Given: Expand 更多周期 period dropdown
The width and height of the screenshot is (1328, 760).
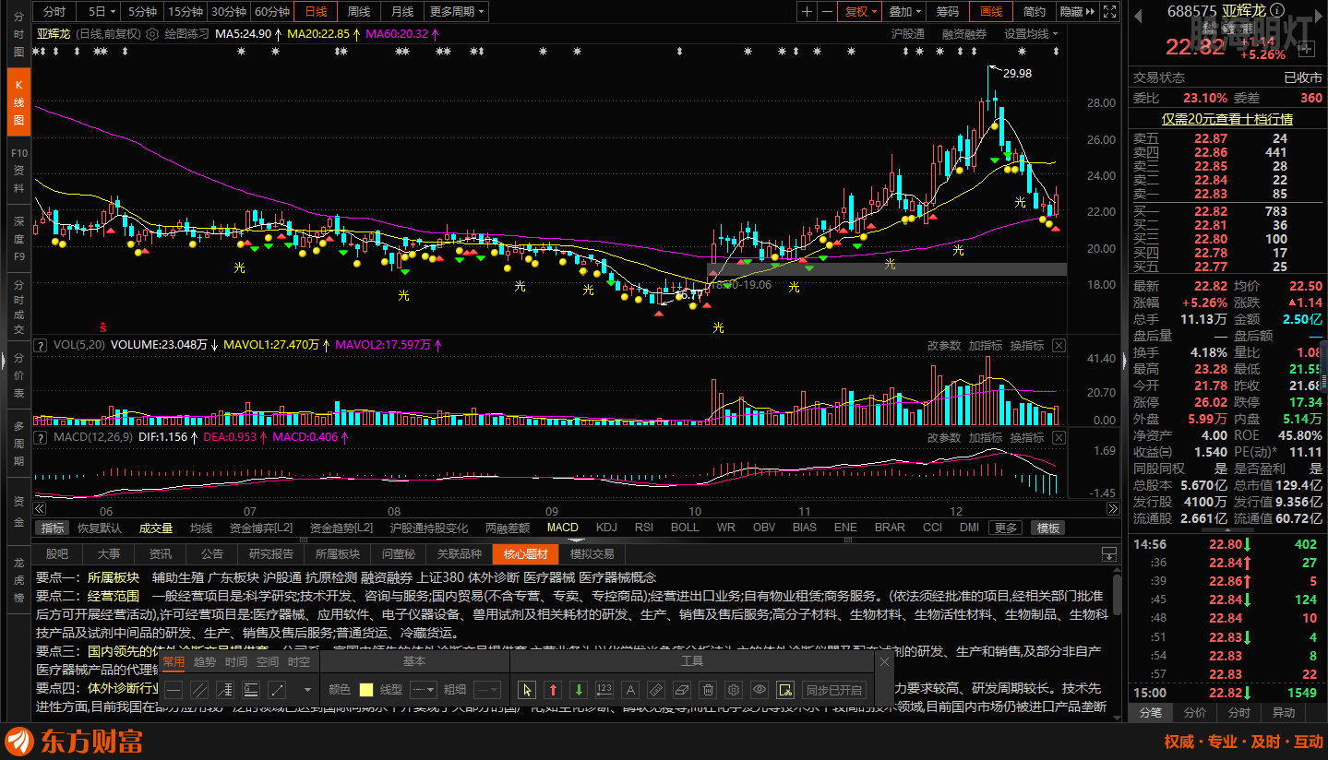Looking at the screenshot, I should pyautogui.click(x=458, y=11).
